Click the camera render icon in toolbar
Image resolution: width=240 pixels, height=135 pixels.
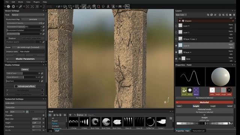pos(120,6)
